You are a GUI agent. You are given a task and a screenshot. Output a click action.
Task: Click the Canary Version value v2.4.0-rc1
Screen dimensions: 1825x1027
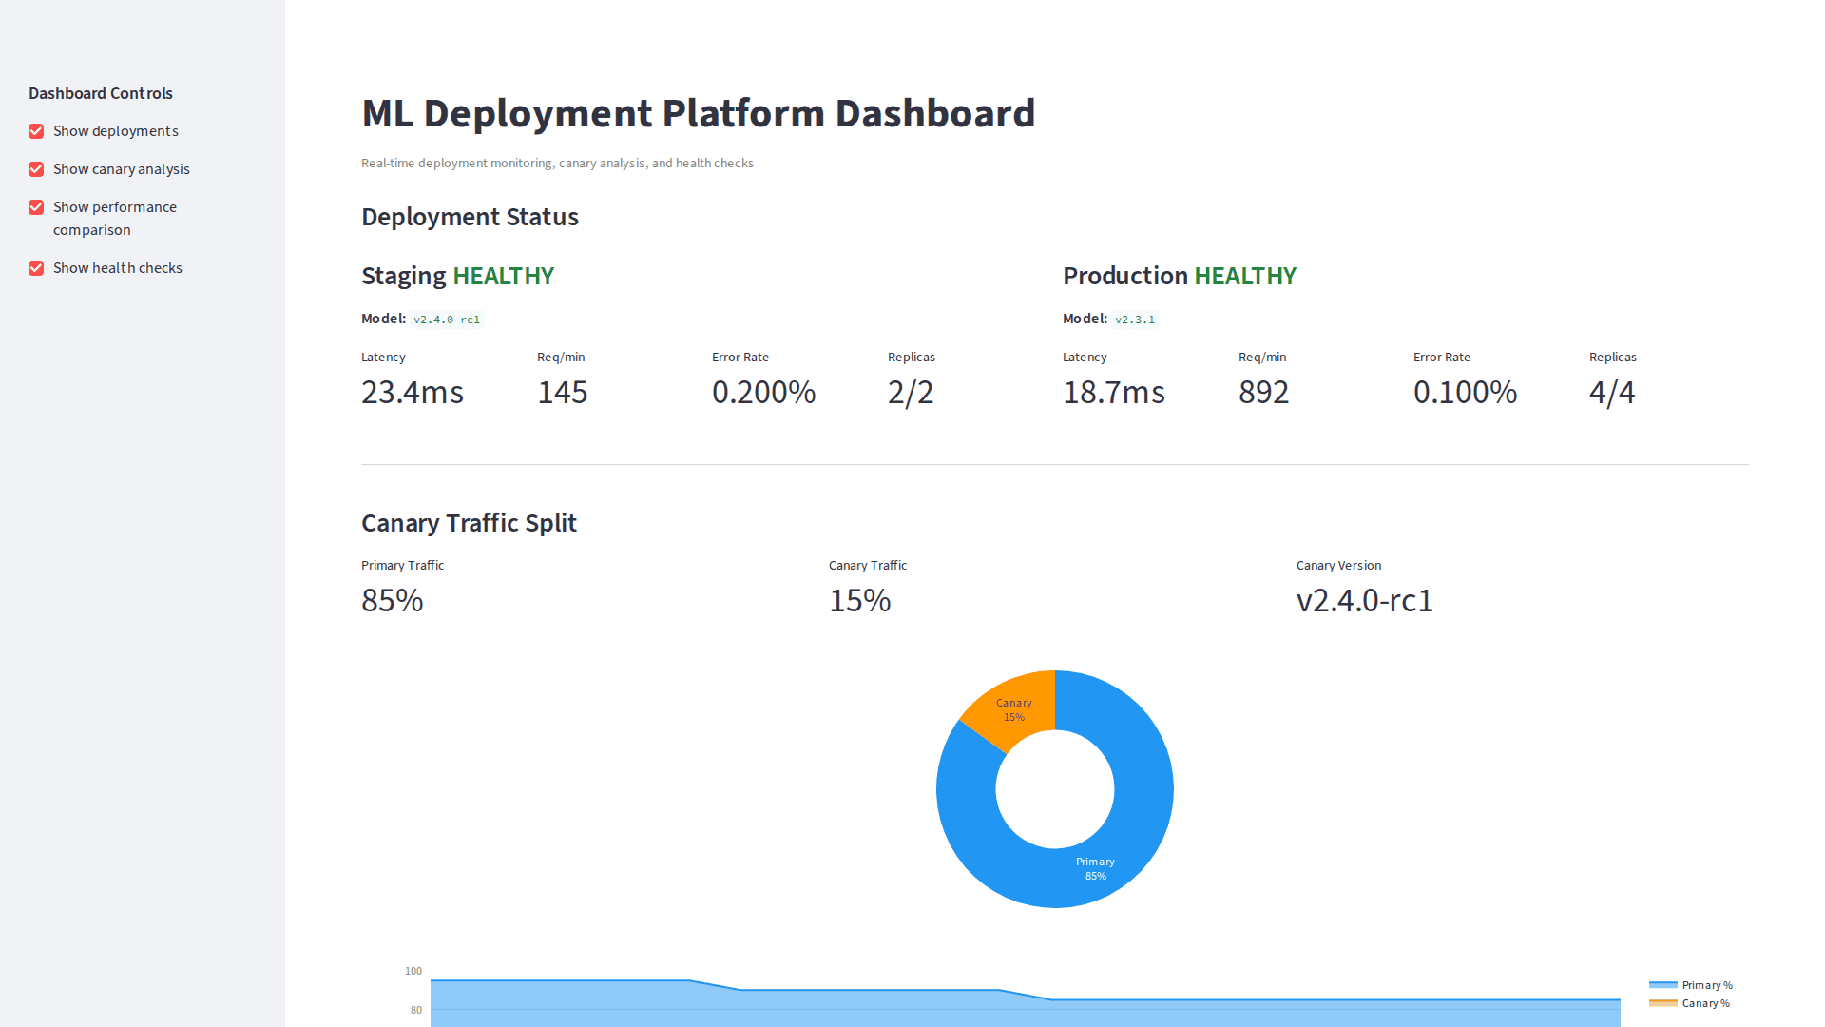(1365, 600)
